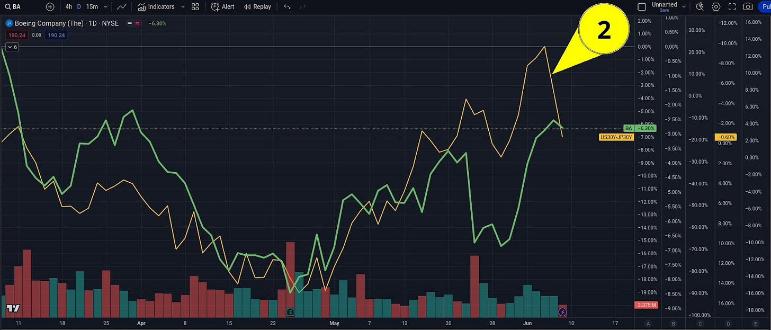Click the Boeing Company symbol title
The image size is (771, 330).
[67, 23]
